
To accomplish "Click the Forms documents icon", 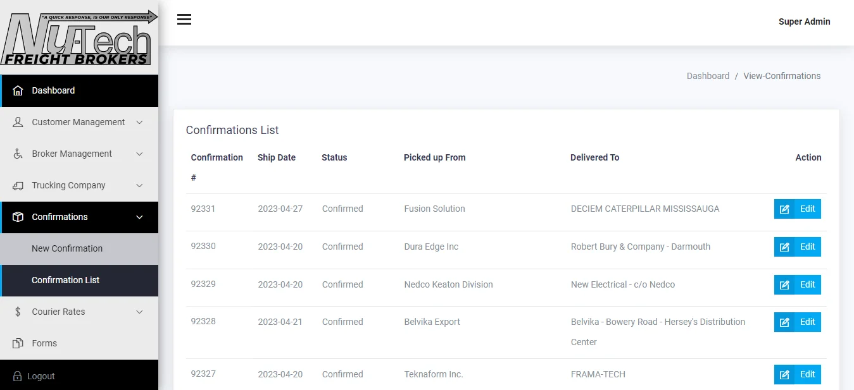I will coord(18,343).
